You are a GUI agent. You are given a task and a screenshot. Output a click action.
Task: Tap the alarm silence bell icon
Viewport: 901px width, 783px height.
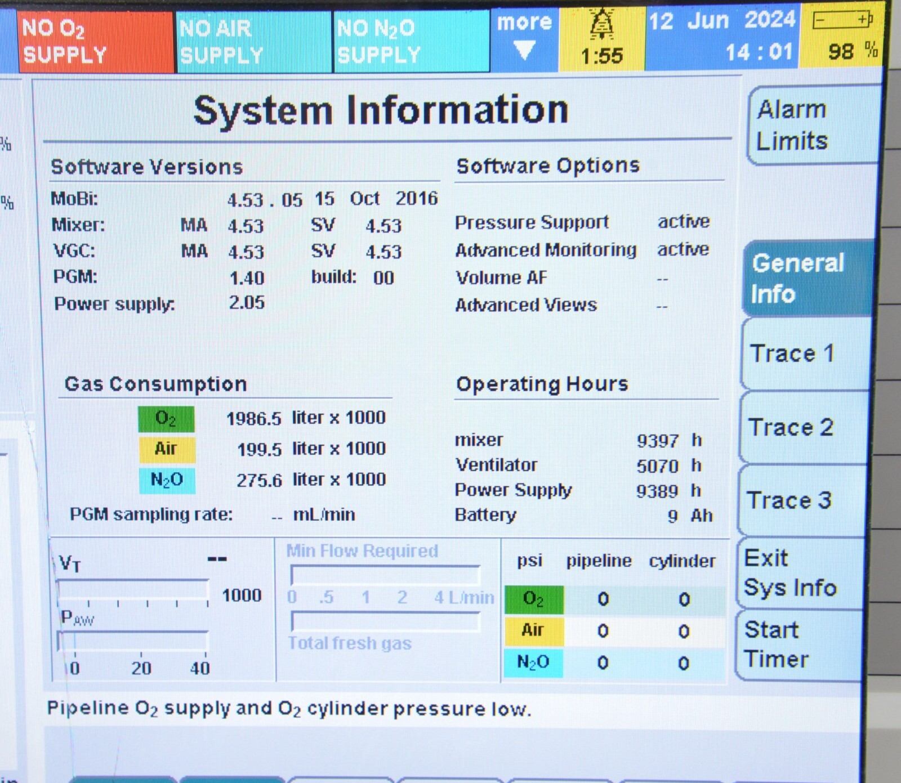pos(601,24)
